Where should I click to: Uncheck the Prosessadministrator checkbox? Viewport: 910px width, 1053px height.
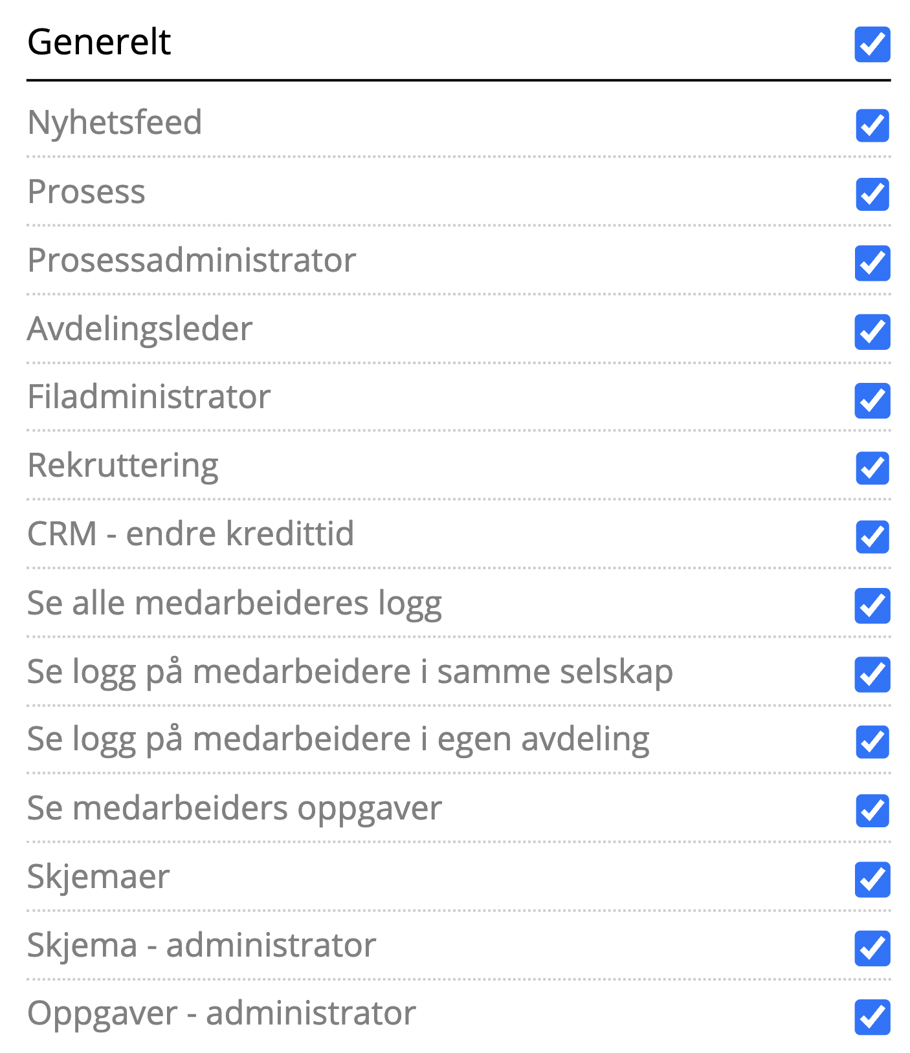click(x=872, y=263)
